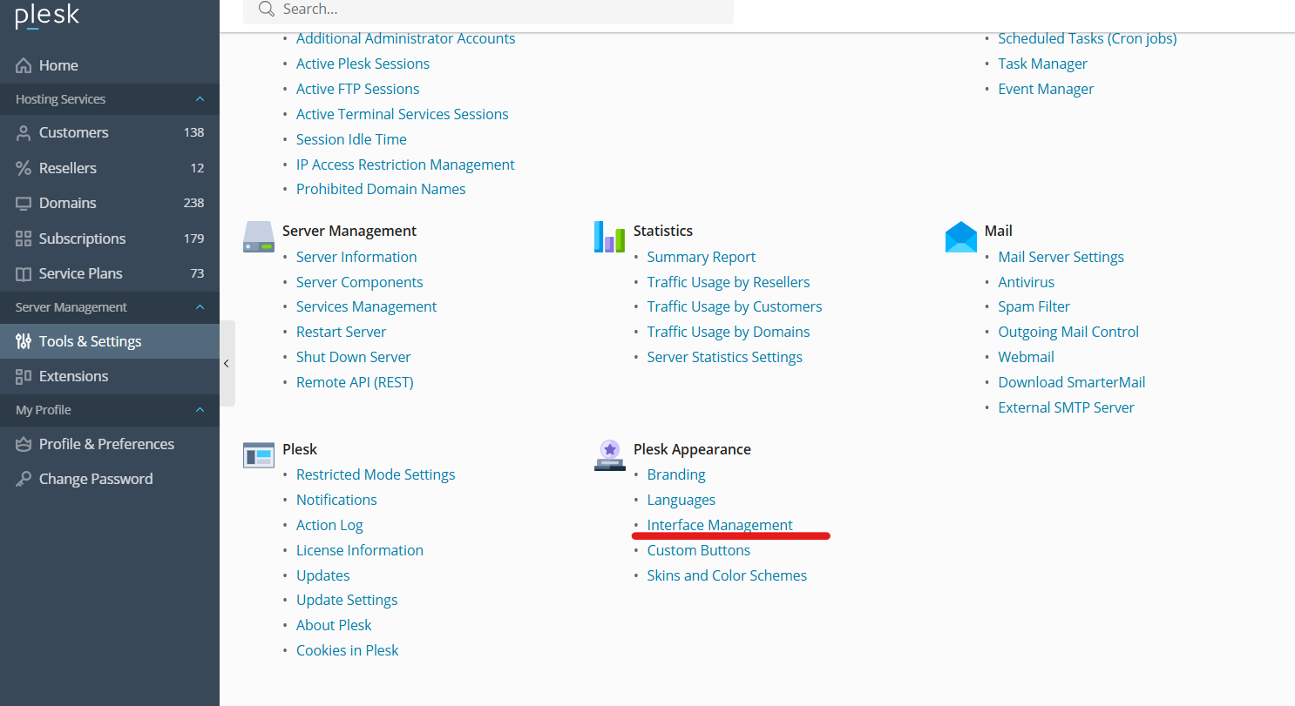Open Change Password in the sidebar
The height and width of the screenshot is (706, 1295).
click(110, 479)
